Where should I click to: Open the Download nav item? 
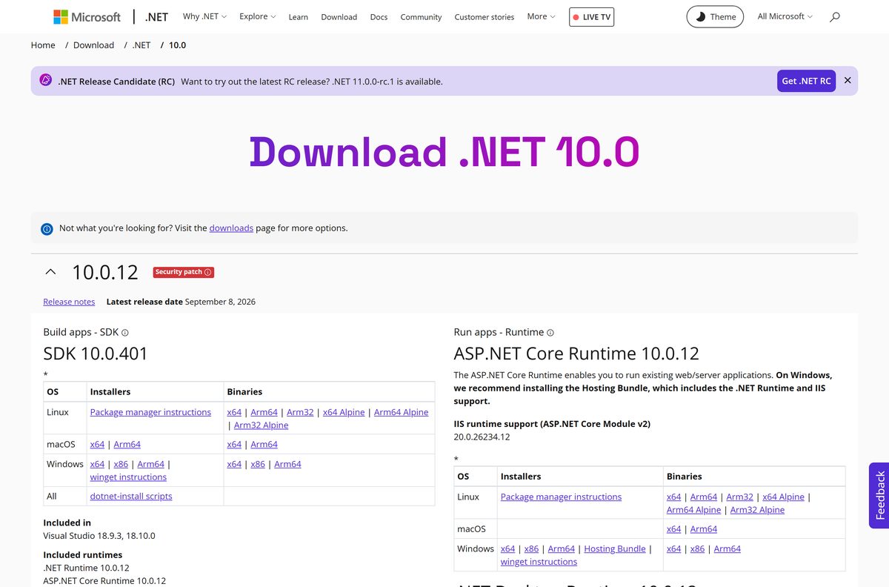point(339,17)
